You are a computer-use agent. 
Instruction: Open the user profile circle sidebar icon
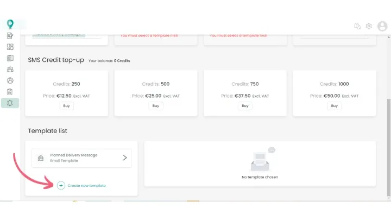tap(10, 80)
